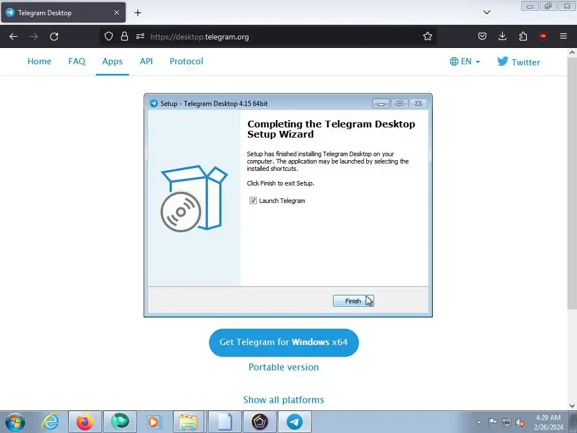Click the browser back arrow
This screenshot has width=577, height=433.
pyautogui.click(x=14, y=37)
